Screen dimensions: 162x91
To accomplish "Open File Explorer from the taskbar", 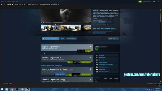I will [7, 89].
